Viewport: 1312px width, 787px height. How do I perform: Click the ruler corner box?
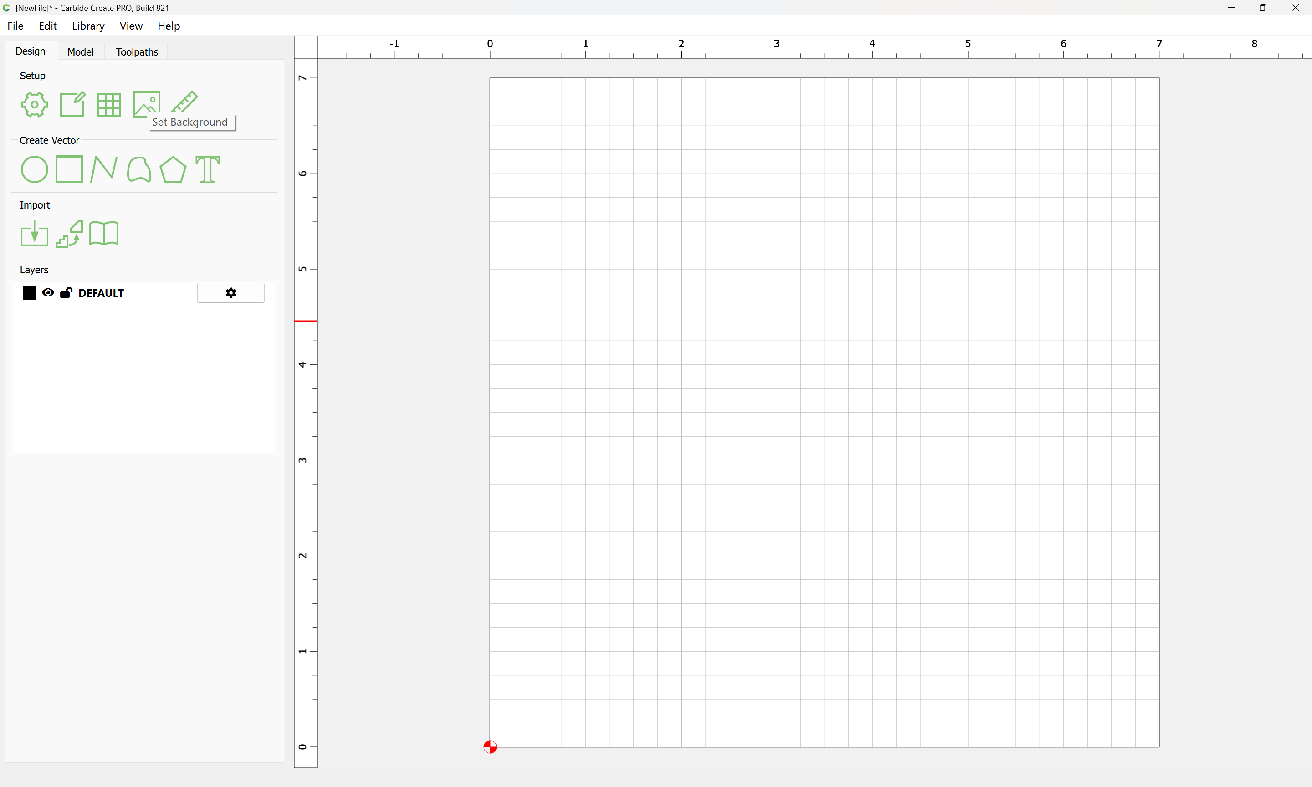pos(306,47)
